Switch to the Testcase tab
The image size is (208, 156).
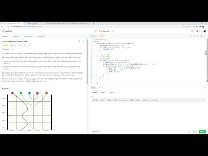94,87
